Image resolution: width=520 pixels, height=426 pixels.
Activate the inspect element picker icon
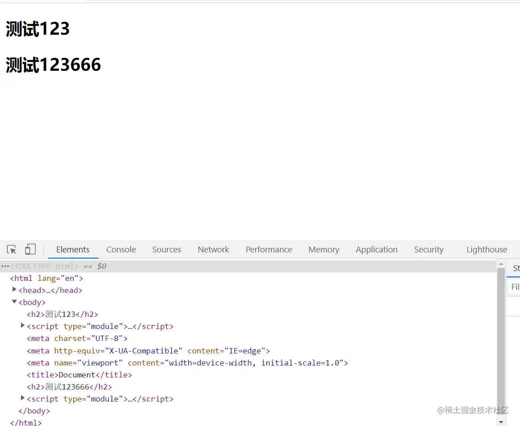point(12,249)
